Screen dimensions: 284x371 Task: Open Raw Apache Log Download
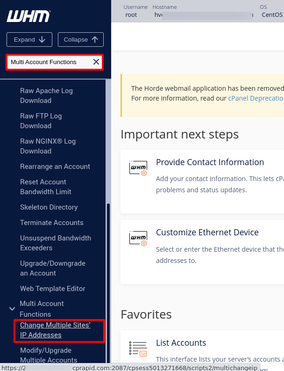click(46, 95)
